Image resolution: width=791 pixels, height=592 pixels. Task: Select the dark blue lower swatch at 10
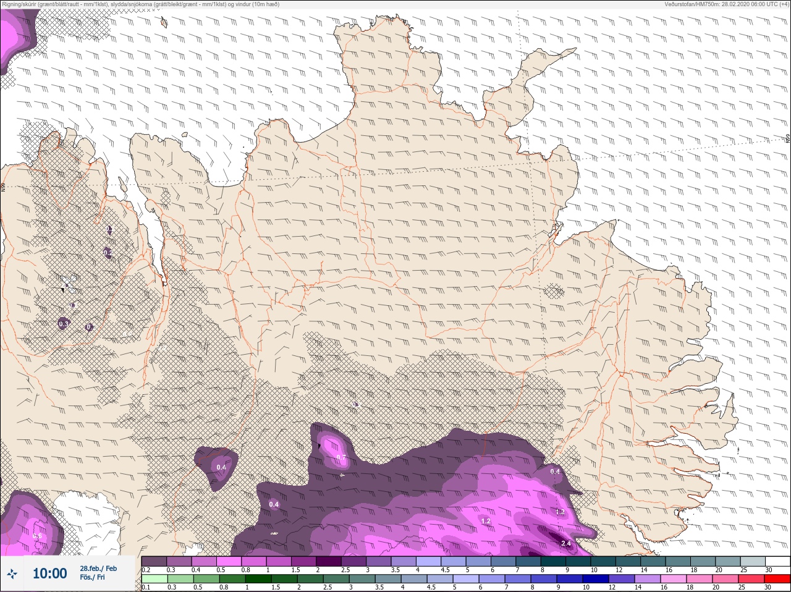[595, 578]
